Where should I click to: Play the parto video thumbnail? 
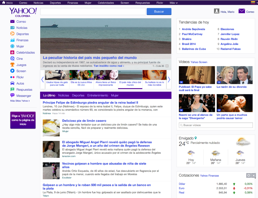coord(235,103)
